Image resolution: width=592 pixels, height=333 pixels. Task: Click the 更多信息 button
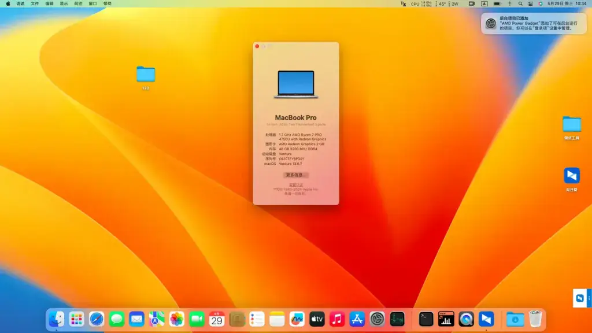coord(295,175)
